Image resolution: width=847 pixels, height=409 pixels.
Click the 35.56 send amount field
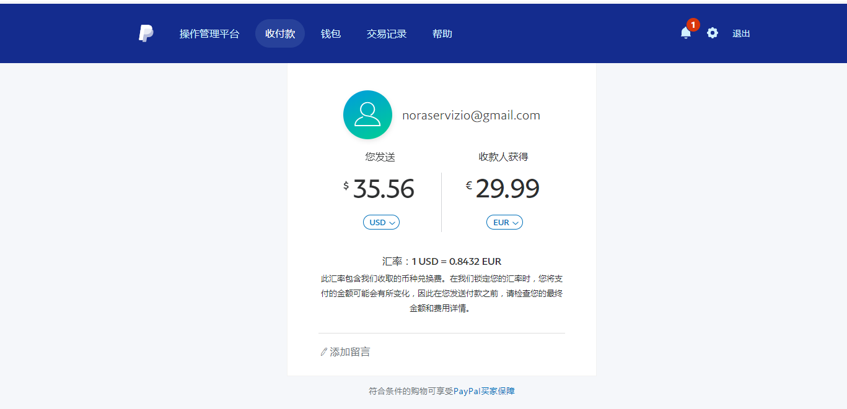pyautogui.click(x=383, y=189)
